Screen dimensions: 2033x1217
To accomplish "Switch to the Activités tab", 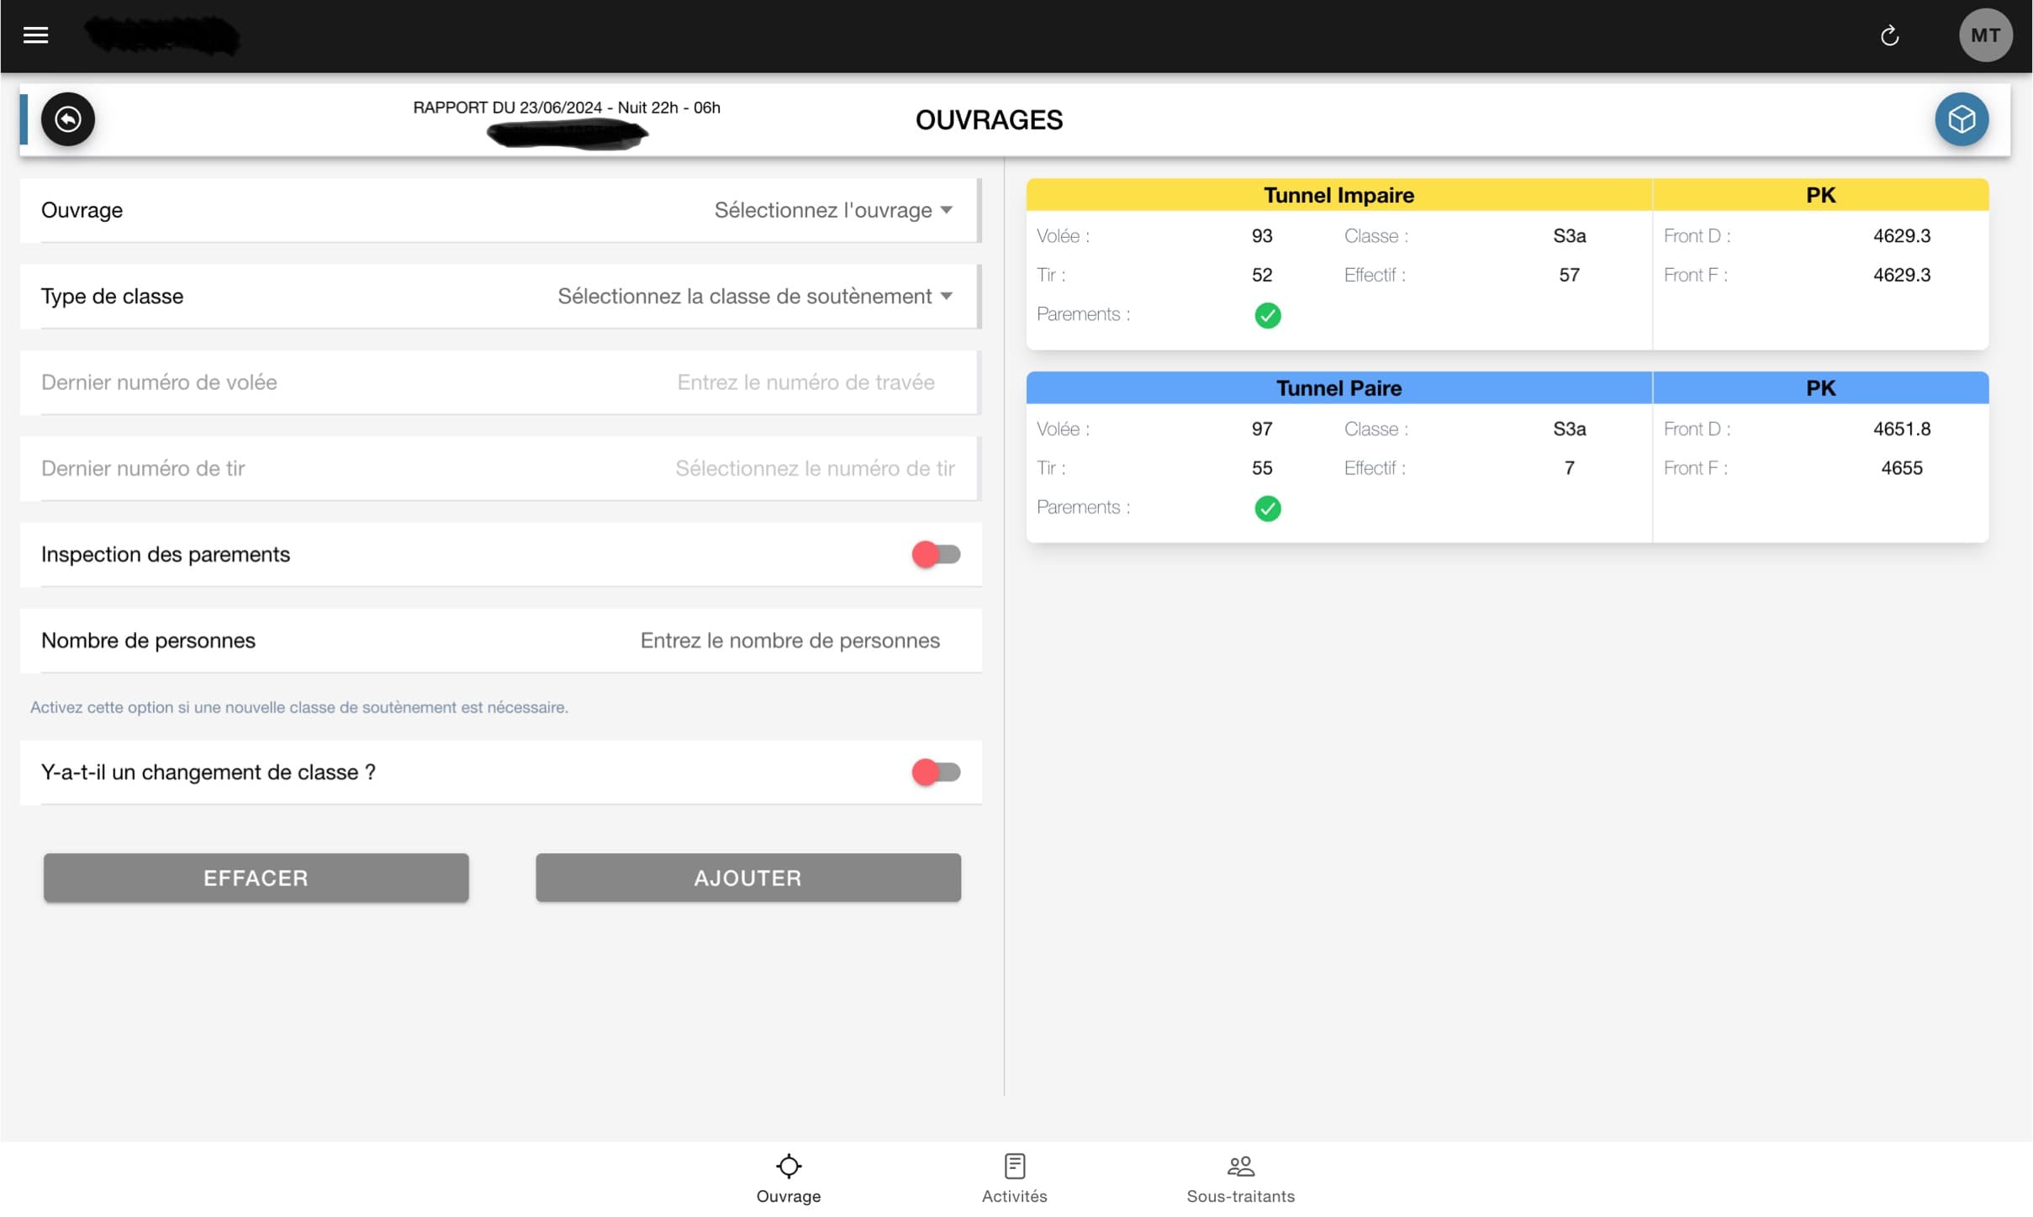I will [1014, 1177].
